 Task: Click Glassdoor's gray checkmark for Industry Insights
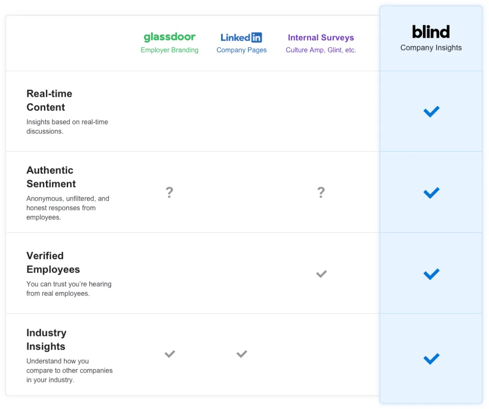coord(170,354)
